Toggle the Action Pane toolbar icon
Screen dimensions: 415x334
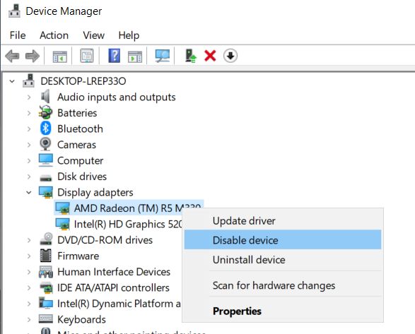(x=135, y=56)
